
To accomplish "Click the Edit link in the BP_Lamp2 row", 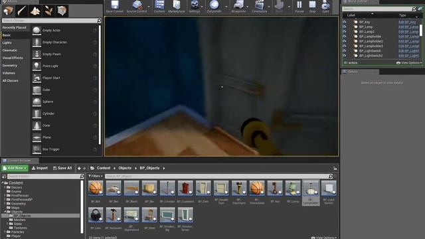I will (409, 32).
